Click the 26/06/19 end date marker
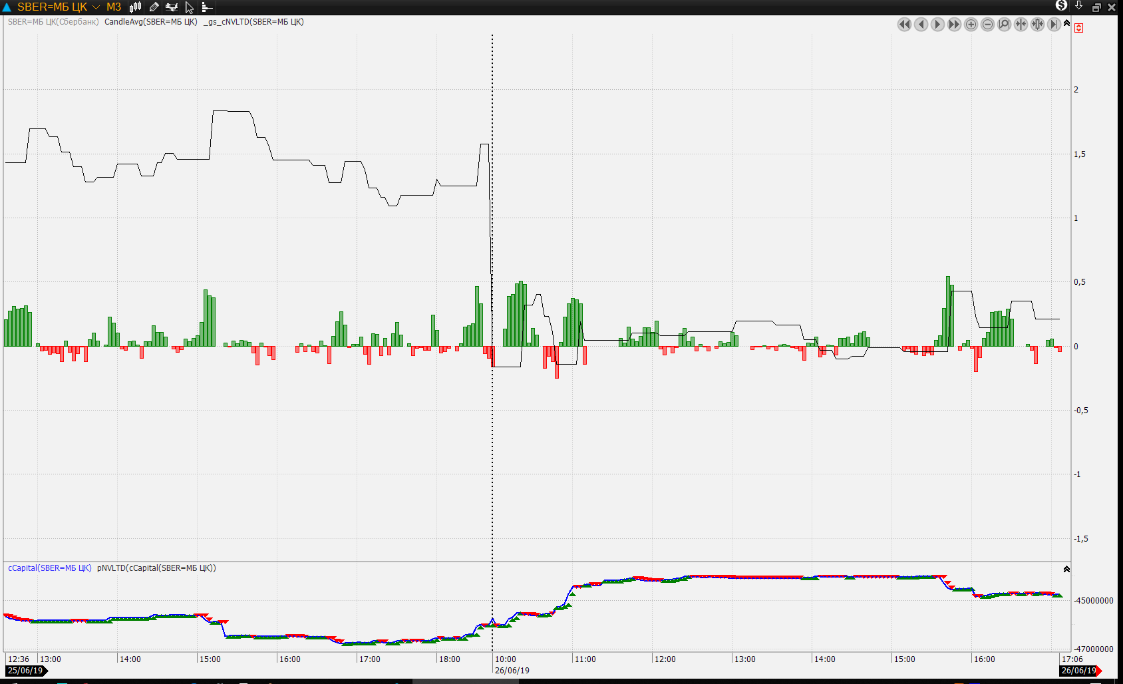The width and height of the screenshot is (1123, 684). (1079, 671)
